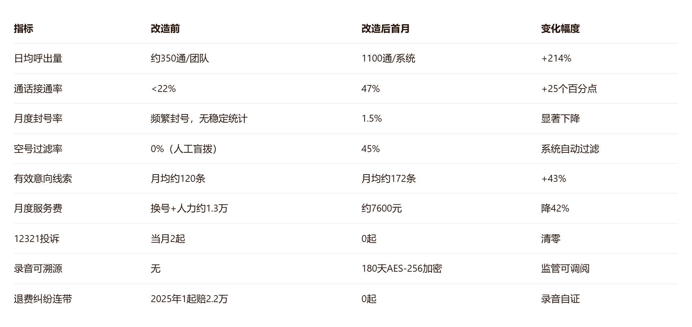Image resolution: width=692 pixels, height=327 pixels.
Task: Click the 改造前 column header
Action: pyautogui.click(x=165, y=29)
